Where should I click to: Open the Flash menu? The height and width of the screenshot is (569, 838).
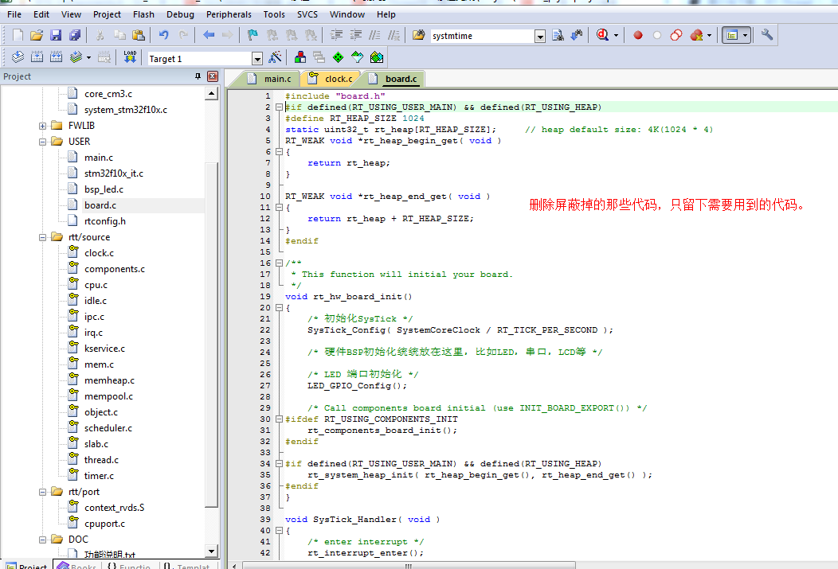[x=143, y=14]
